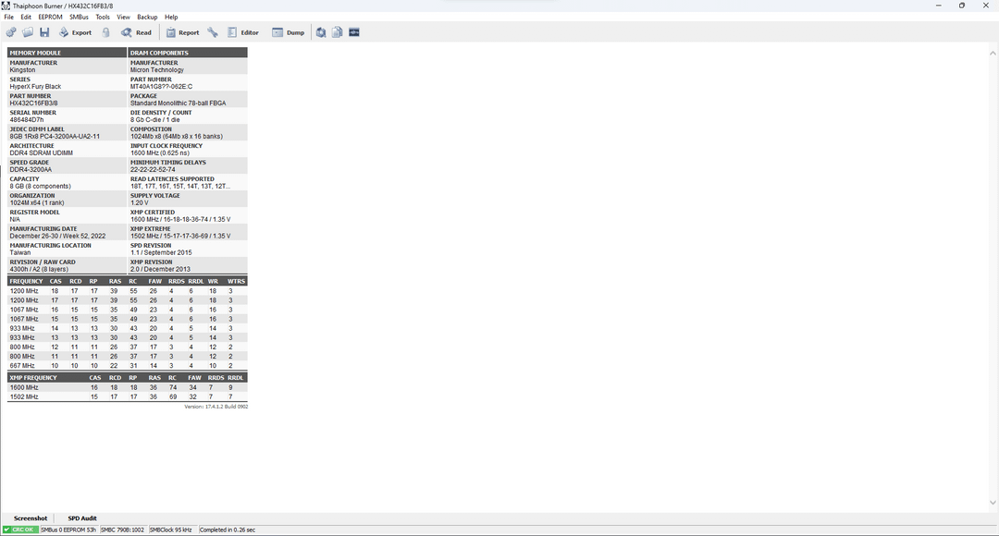This screenshot has width=999, height=536.
Task: Click the 1.1 / September 2015 SPD revision
Action: coord(161,252)
